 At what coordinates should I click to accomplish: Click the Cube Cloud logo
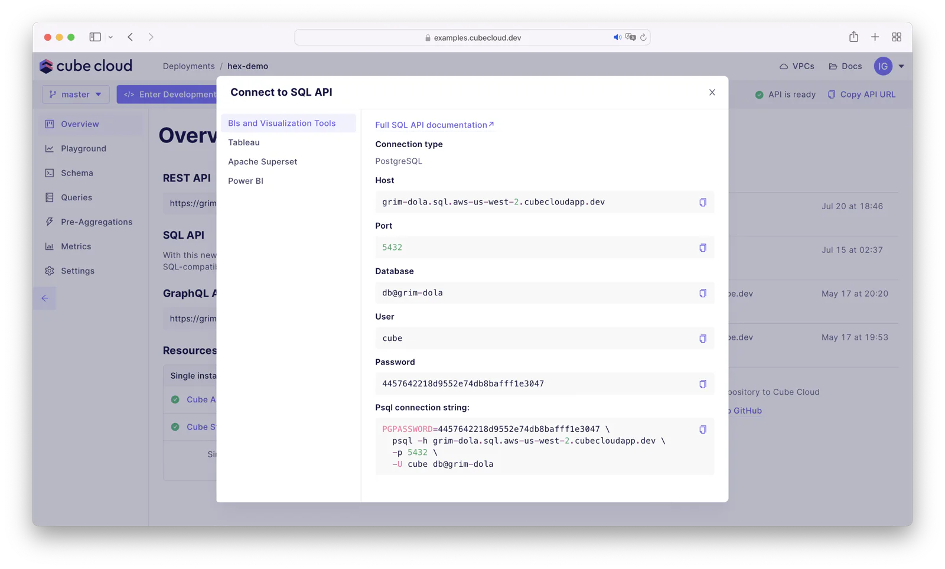(86, 66)
